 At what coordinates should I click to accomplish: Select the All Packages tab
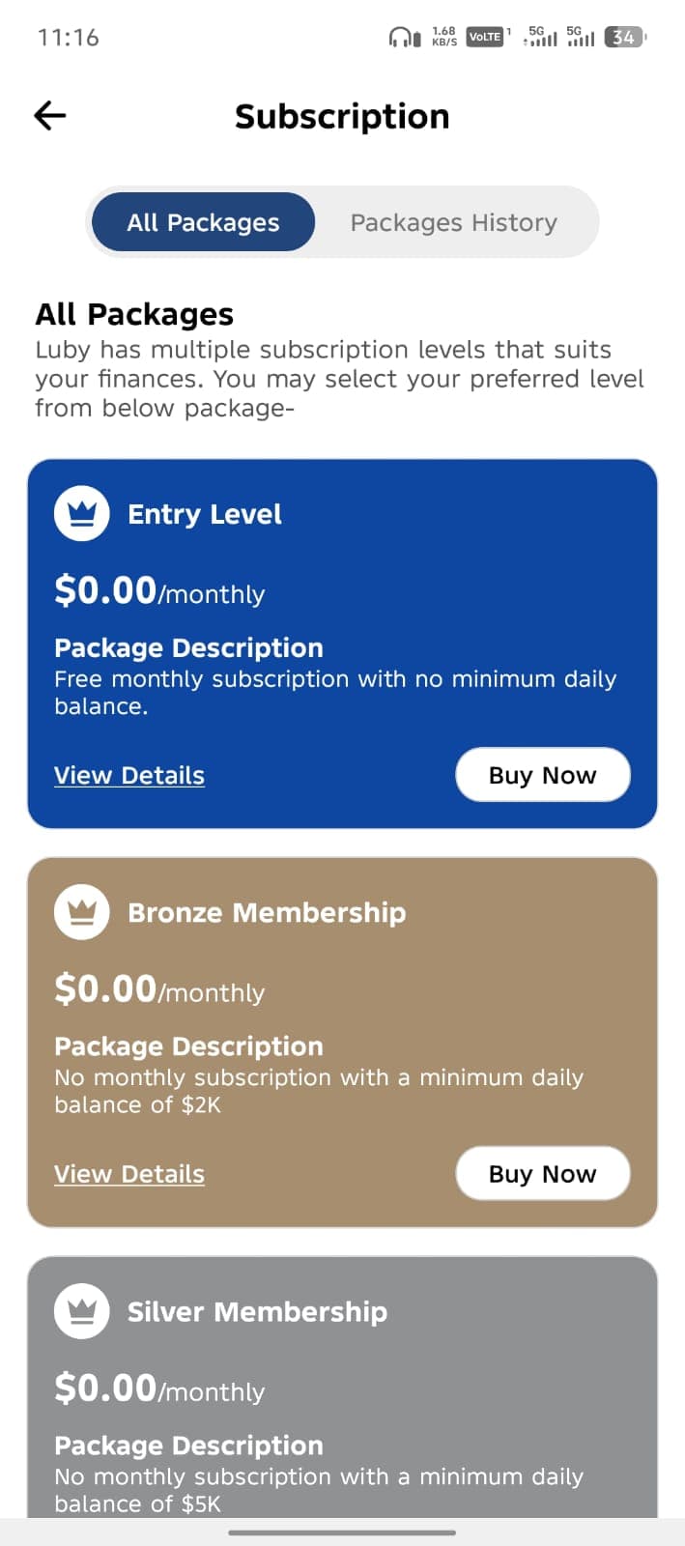(x=202, y=222)
